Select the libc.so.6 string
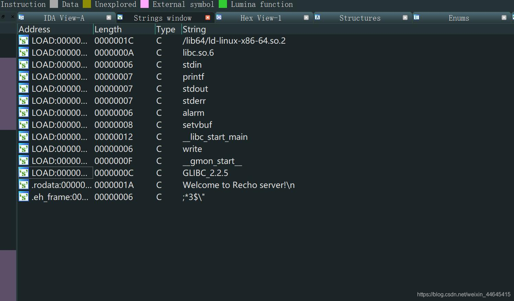 coord(198,53)
